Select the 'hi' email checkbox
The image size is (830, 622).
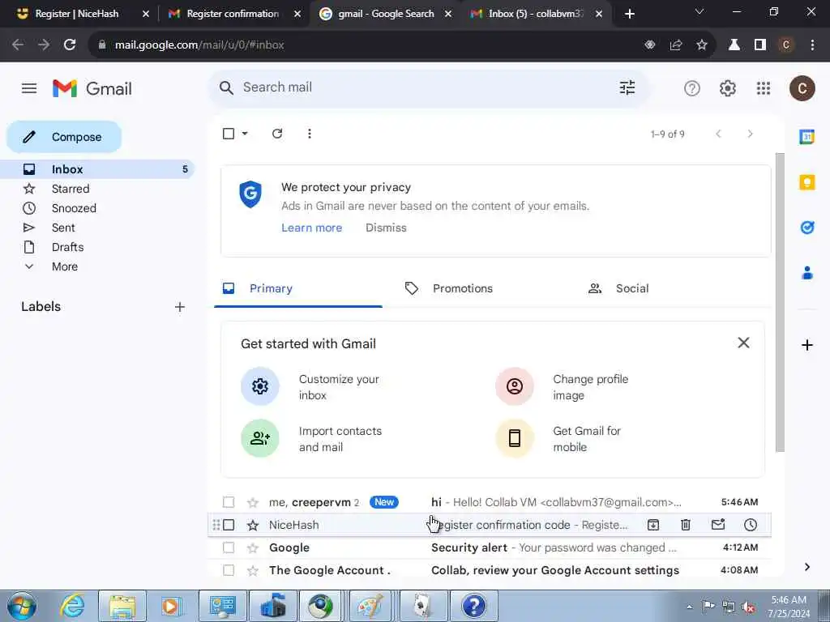[228, 502]
